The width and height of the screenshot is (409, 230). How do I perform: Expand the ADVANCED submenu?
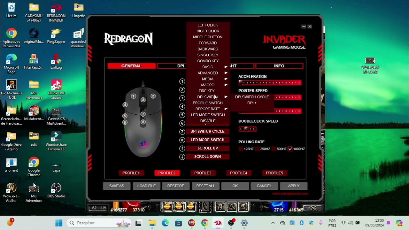208,73
